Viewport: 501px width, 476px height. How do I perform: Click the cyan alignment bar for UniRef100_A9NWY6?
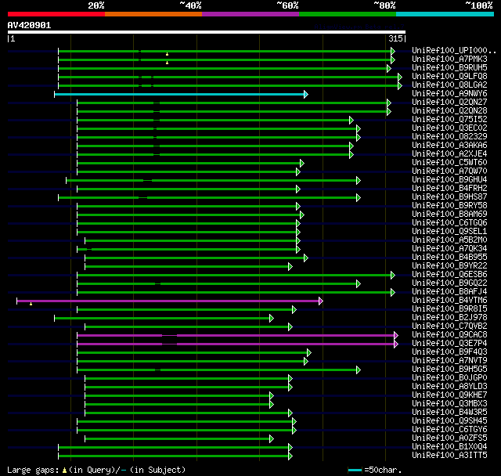[179, 94]
